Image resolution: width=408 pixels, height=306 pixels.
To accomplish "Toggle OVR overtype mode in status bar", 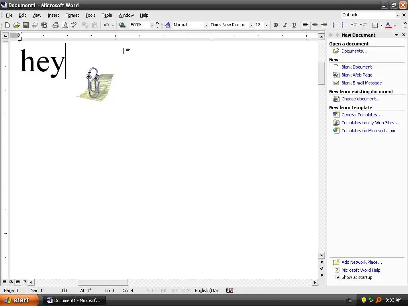I will [x=186, y=290].
